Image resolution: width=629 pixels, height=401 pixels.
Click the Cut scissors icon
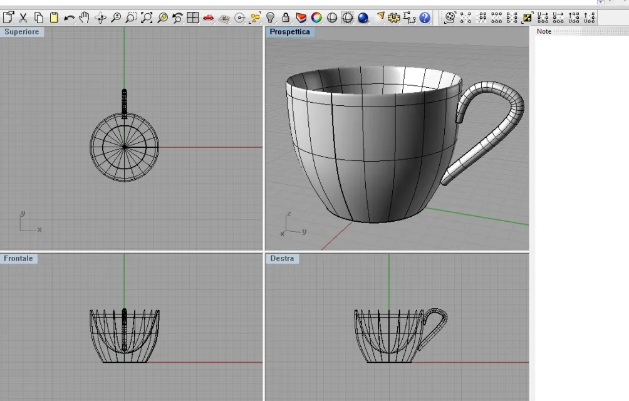coord(23,18)
